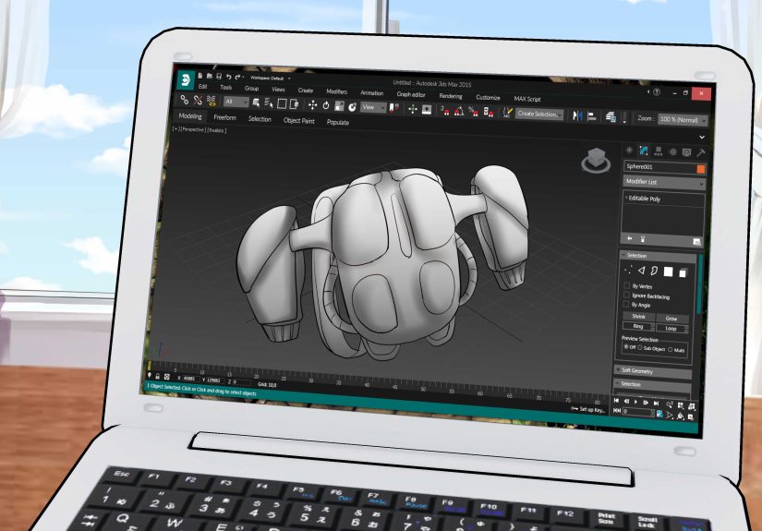Click the orange object color swatch

pos(701,169)
